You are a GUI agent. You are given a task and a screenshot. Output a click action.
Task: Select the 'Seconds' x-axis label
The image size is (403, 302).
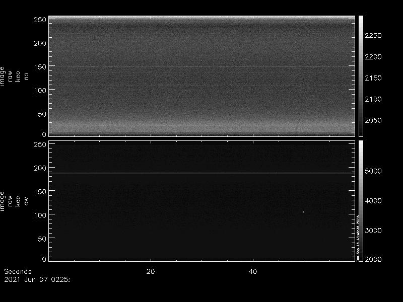(18, 271)
